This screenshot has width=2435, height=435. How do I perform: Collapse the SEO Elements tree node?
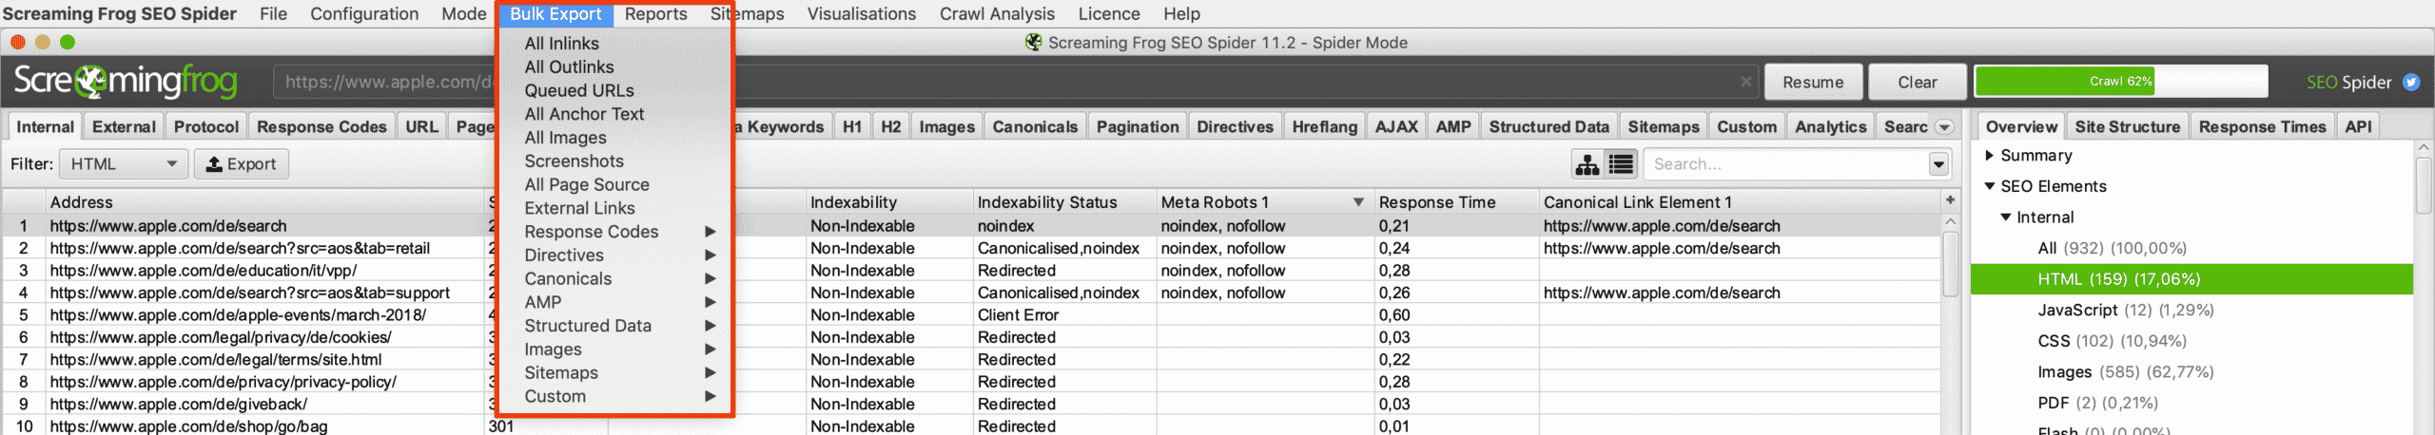(x=1989, y=187)
